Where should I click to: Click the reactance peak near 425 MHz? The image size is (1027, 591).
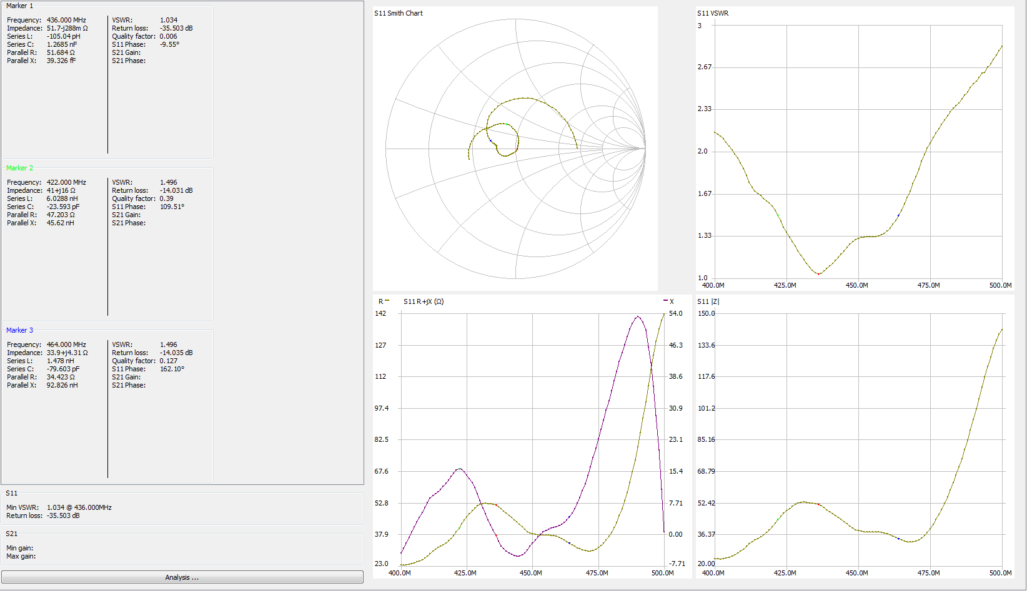(460, 468)
